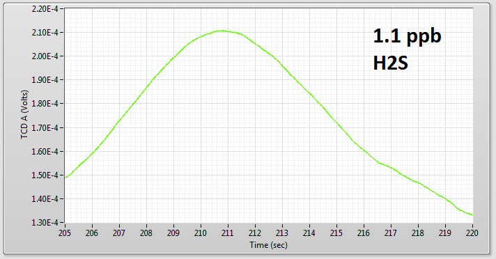Image resolution: width=496 pixels, height=259 pixels.
Task: Click the 215 X-axis tick label
Action: point(336,233)
